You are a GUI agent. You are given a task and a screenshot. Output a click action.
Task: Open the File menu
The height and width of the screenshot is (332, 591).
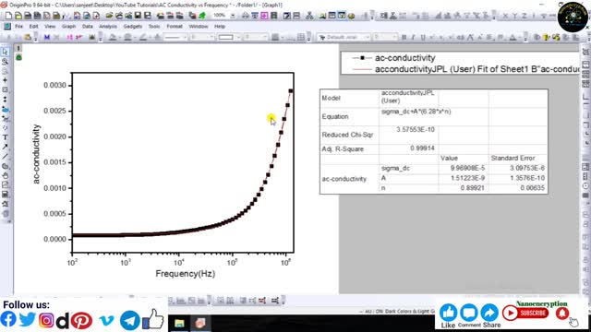(18, 27)
